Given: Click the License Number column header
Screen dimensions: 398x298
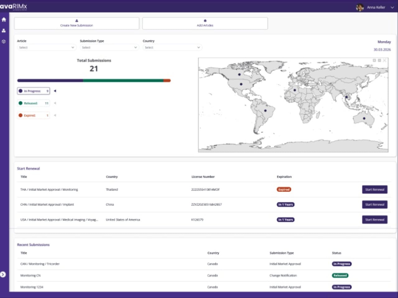Looking at the screenshot, I should pyautogui.click(x=203, y=177).
